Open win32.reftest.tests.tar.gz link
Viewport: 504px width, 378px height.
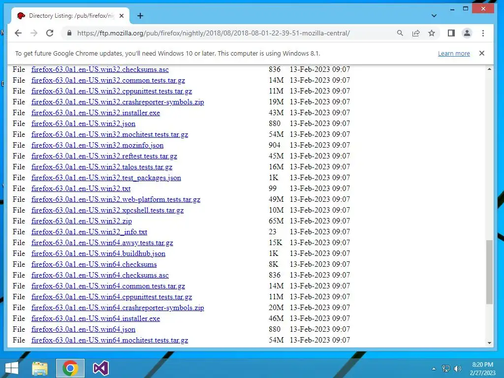coord(104,156)
